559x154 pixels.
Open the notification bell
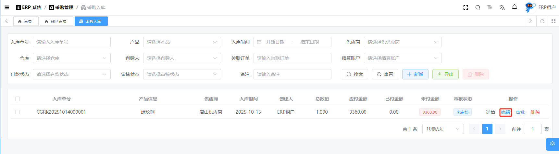[514, 7]
